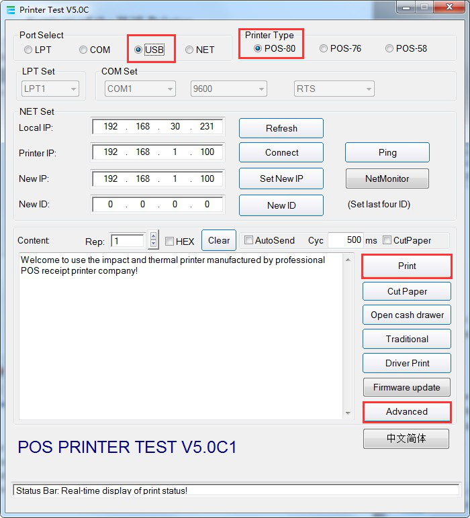Close the Printer Test window
Image resolution: width=470 pixels, height=518 pixels.
click(449, 7)
